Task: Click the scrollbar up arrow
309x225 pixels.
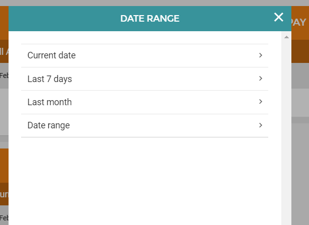Action: tap(286, 37)
